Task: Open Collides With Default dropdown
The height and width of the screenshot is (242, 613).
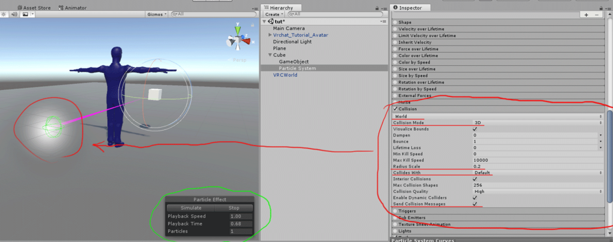Action: tap(538, 173)
